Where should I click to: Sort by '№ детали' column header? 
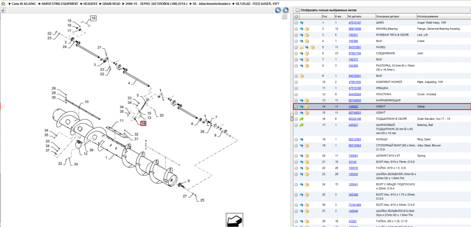point(361,16)
